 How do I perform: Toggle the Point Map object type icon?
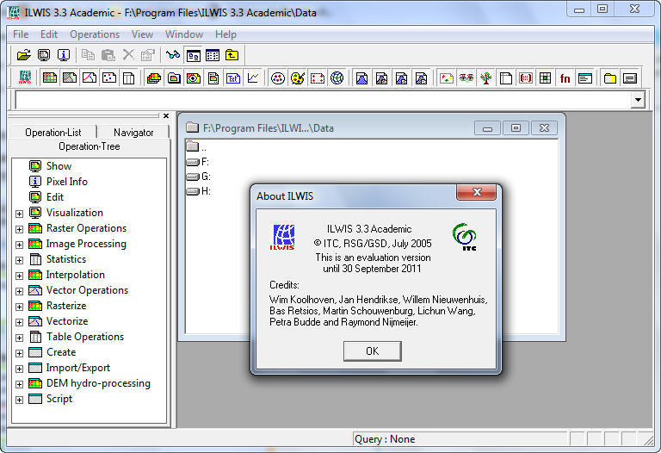[x=109, y=78]
